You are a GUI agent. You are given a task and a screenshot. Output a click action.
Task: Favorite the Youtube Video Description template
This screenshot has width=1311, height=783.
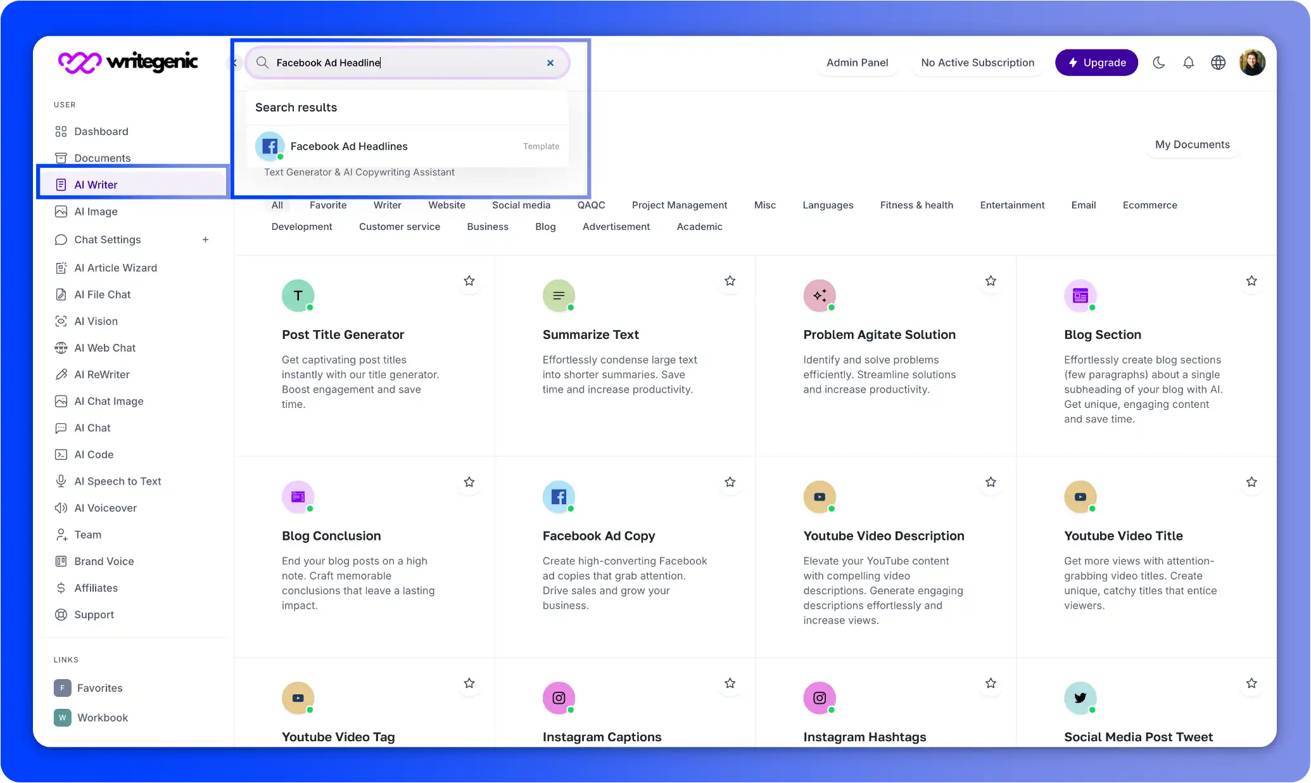coord(991,482)
